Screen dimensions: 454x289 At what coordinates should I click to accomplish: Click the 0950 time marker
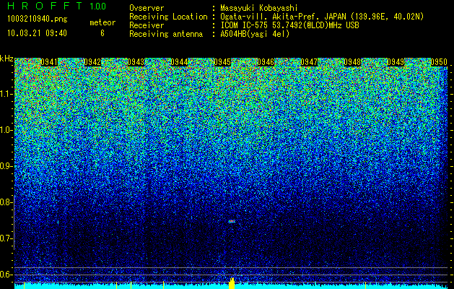tap(439, 62)
